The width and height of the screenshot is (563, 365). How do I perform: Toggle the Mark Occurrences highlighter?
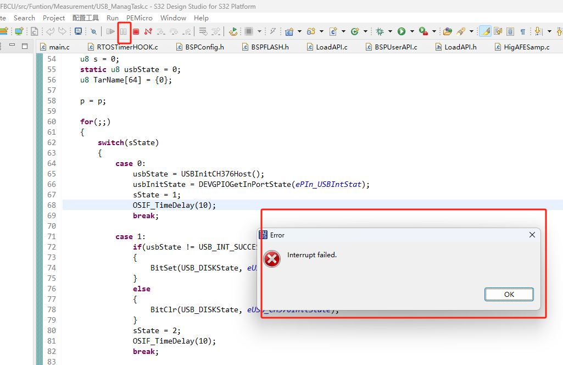coord(484,31)
